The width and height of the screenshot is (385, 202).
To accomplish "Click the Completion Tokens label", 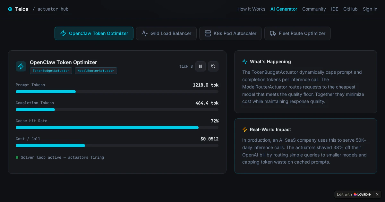I will (x=35, y=103).
